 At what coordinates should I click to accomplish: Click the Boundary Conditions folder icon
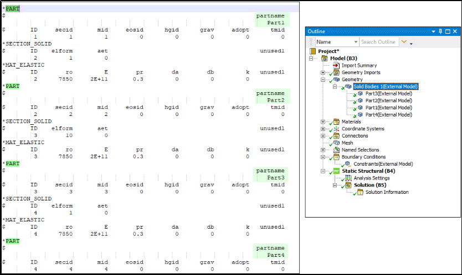[x=336, y=157]
